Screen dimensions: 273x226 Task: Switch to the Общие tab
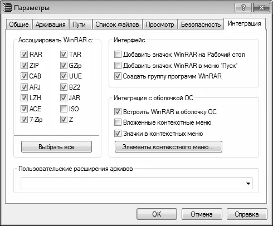point(19,24)
